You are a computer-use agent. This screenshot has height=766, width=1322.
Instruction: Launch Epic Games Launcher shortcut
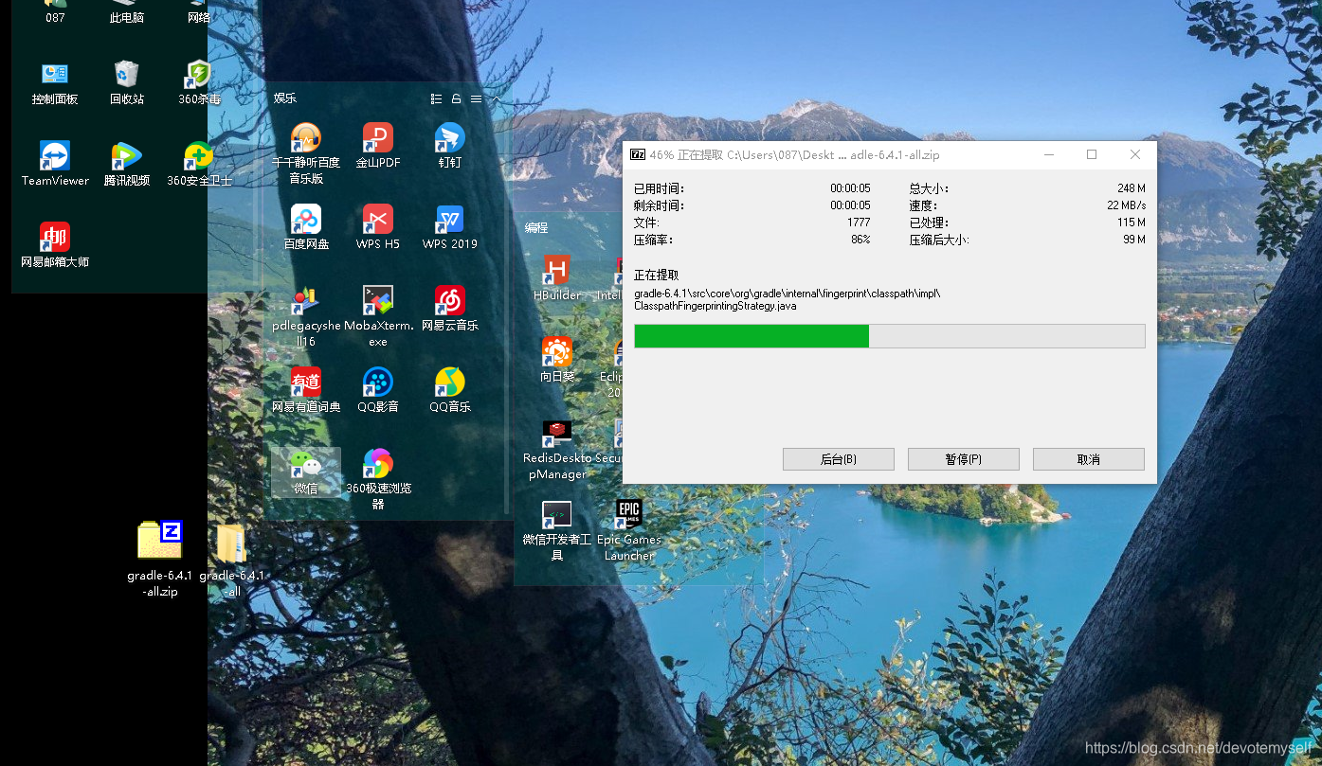coord(629,530)
